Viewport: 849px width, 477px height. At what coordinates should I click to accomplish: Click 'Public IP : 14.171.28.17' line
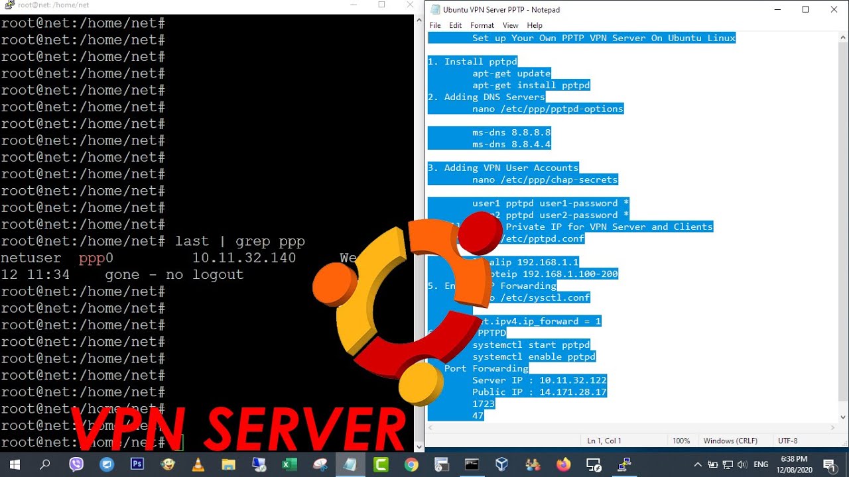point(539,392)
